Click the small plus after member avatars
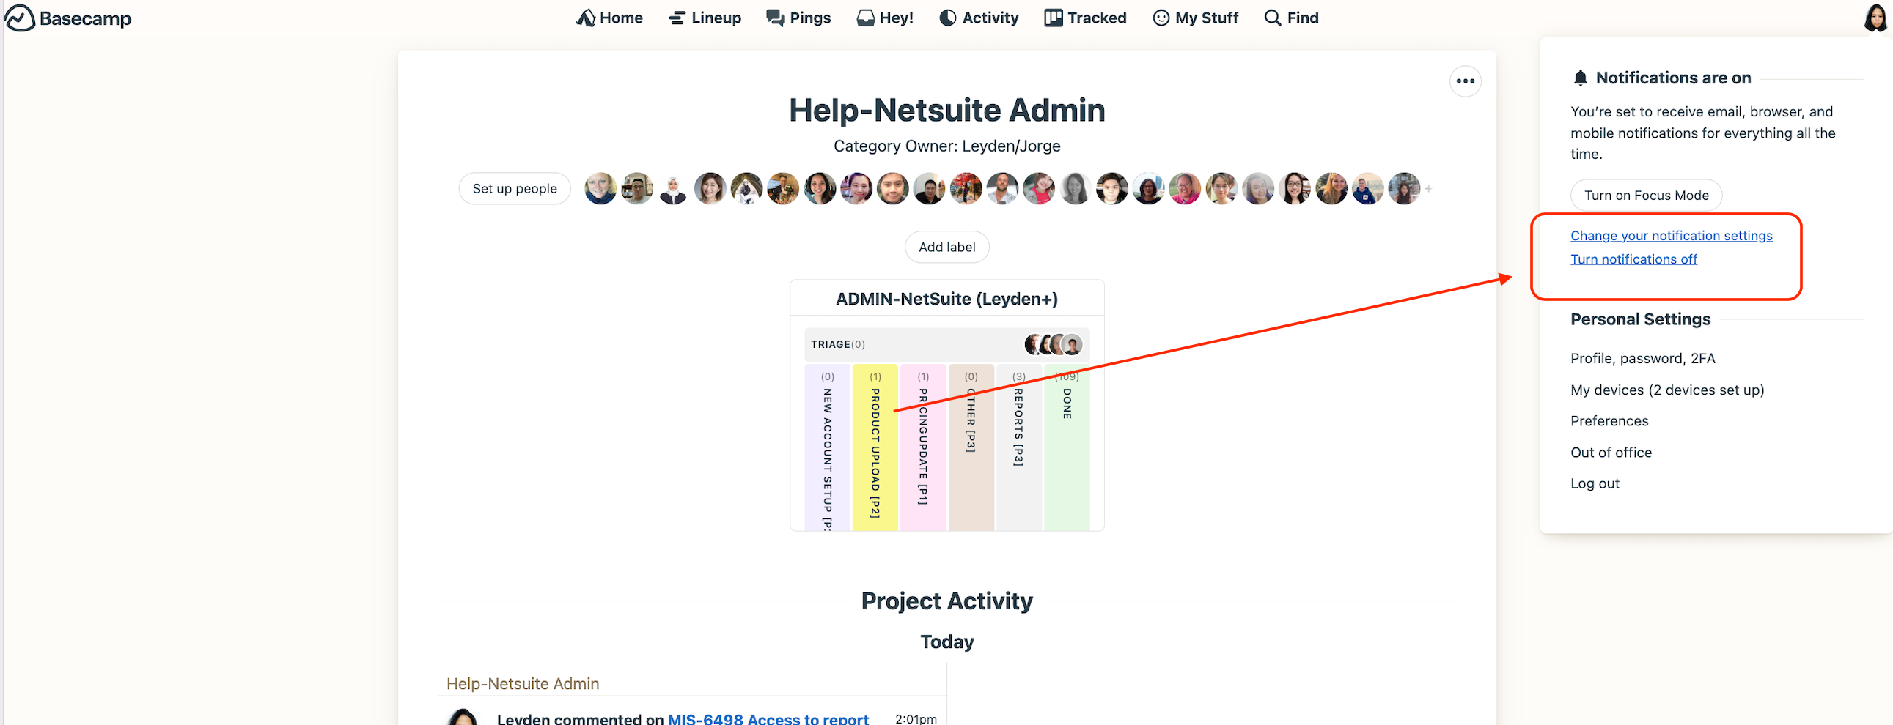1893x725 pixels. 1428,189
